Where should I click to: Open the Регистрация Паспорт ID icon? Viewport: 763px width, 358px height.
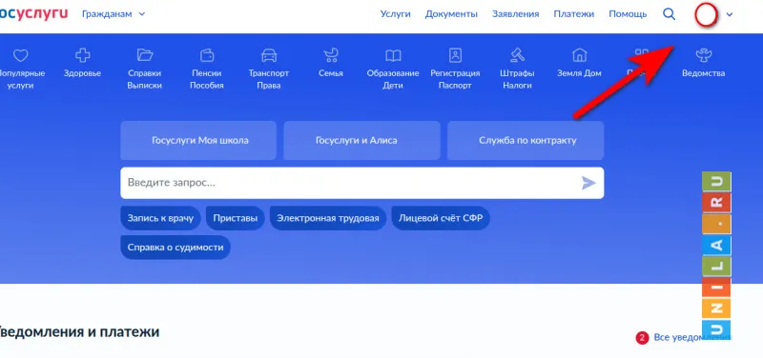click(x=455, y=55)
